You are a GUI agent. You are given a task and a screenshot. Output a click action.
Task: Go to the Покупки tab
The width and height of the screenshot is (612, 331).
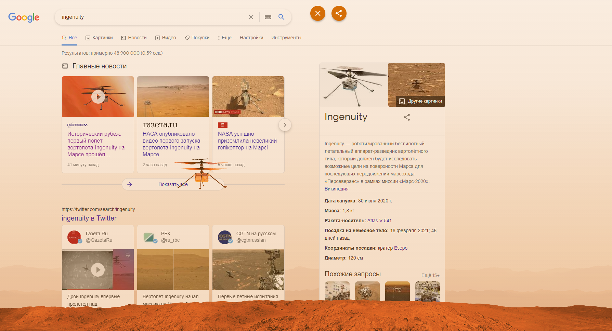197,38
